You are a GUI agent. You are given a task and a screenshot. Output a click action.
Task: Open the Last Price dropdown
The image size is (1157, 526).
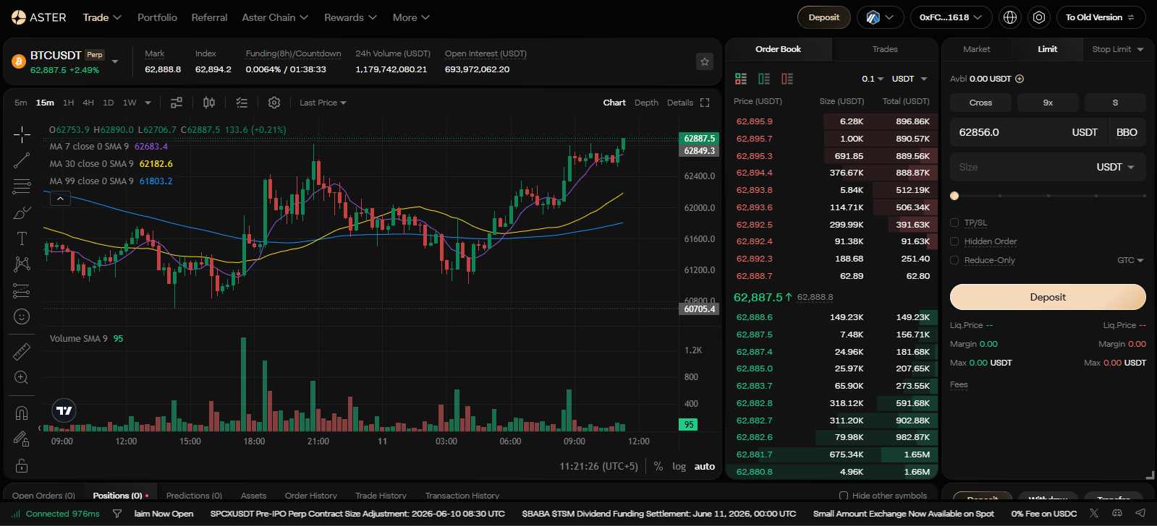point(323,103)
